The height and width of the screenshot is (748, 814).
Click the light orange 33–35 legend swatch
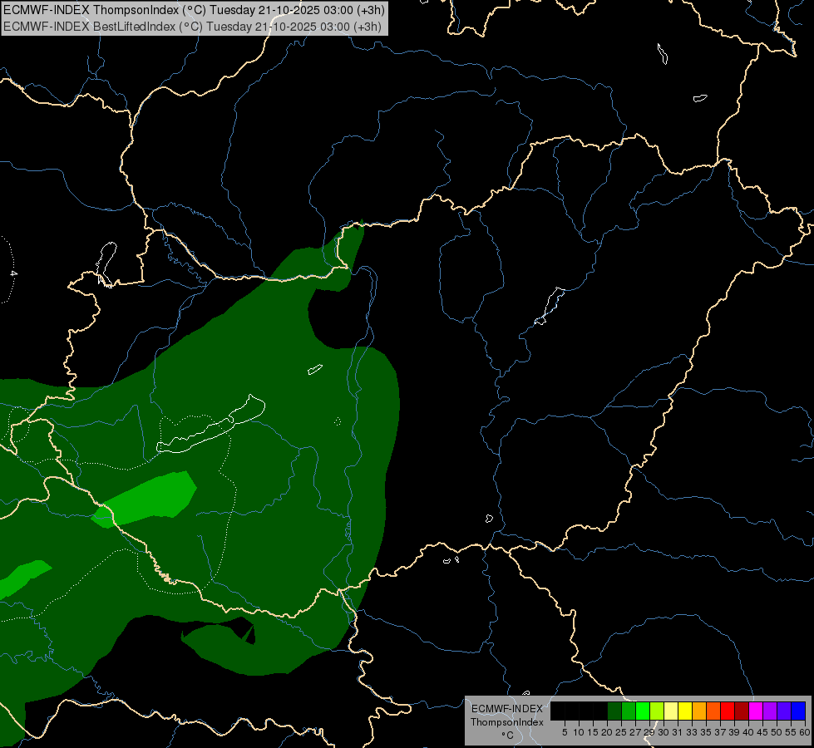coord(699,711)
